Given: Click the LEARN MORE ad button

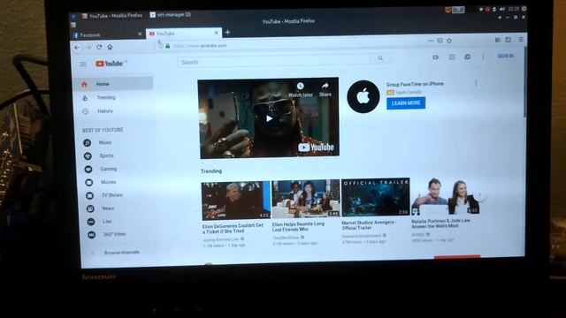Looking at the screenshot, I should pyautogui.click(x=406, y=103).
